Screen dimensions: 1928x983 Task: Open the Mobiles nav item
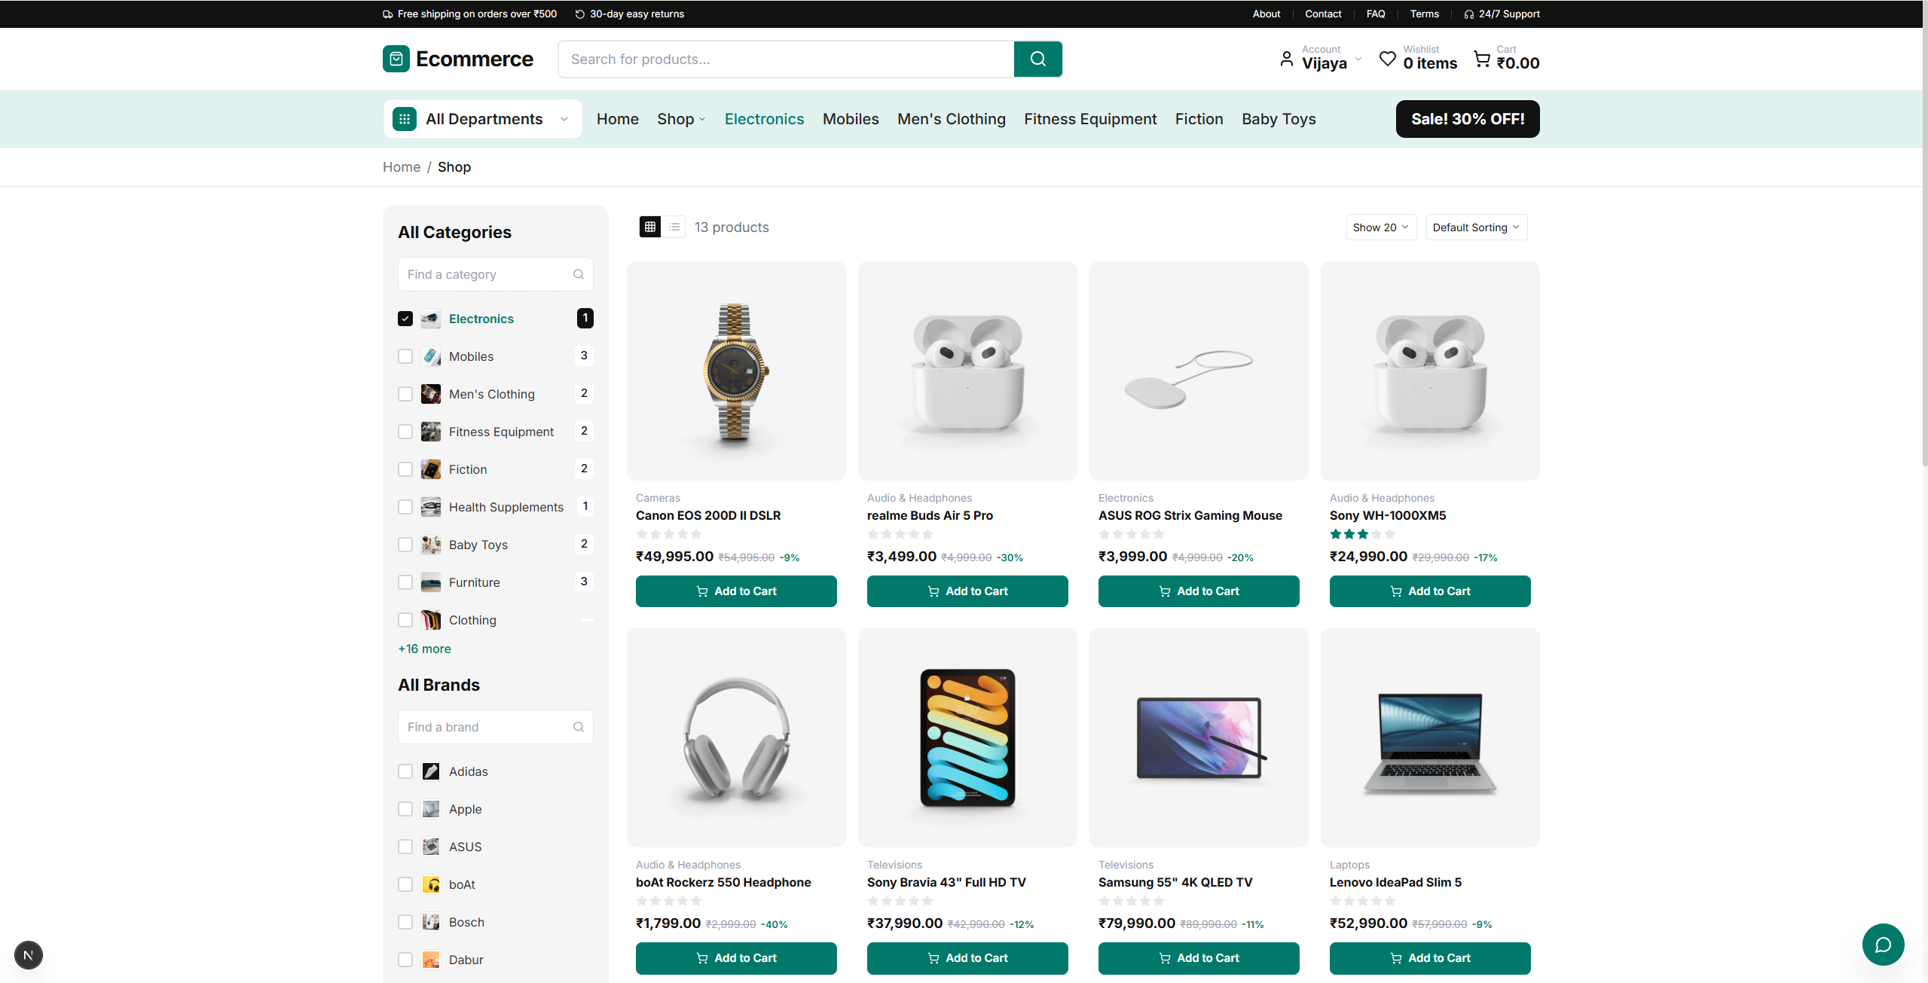tap(851, 119)
